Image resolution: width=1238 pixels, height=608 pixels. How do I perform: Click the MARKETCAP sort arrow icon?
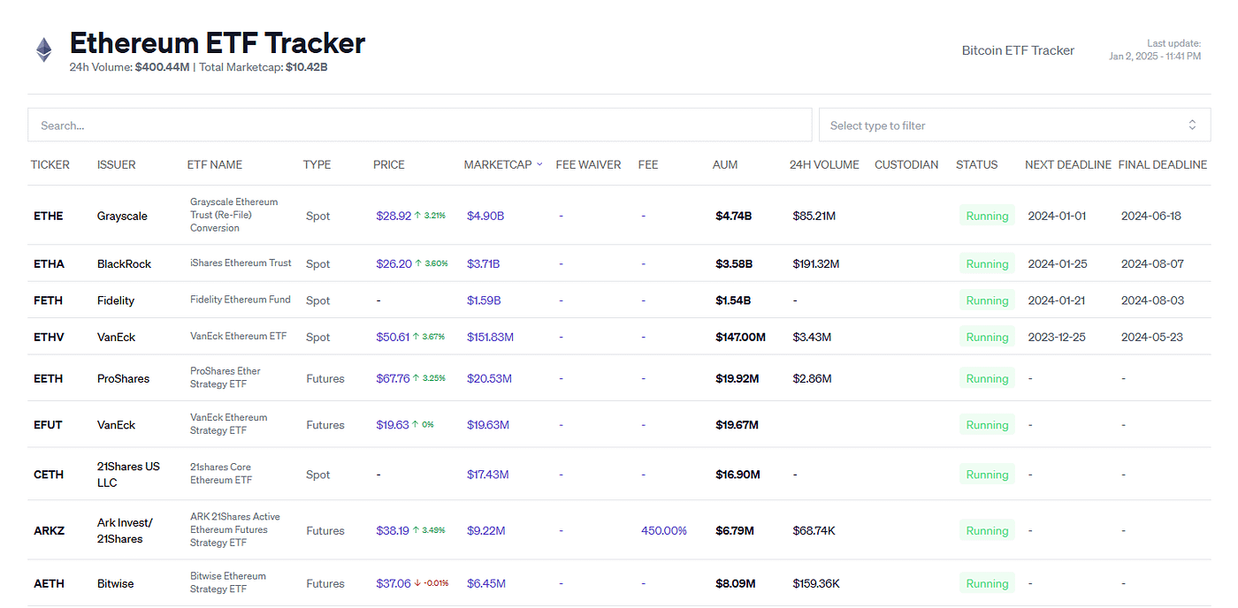coord(539,164)
